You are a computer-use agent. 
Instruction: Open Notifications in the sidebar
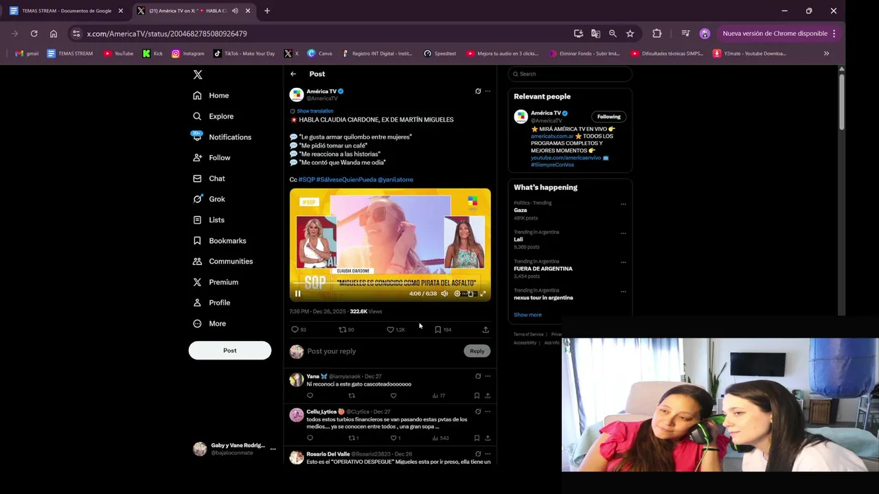pos(222,137)
